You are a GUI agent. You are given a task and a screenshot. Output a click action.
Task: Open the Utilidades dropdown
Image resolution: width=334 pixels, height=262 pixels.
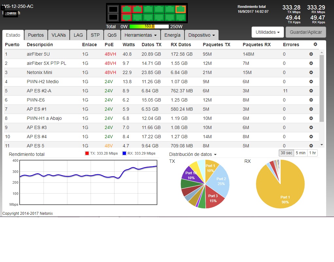(x=267, y=32)
